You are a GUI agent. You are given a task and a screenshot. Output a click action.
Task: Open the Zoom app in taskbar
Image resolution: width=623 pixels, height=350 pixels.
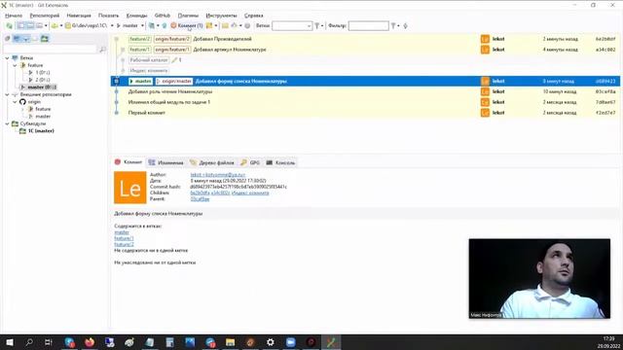(291, 342)
